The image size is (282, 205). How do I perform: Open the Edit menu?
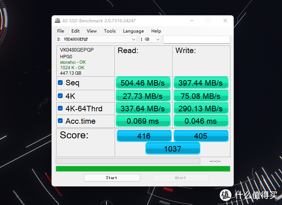(75, 31)
